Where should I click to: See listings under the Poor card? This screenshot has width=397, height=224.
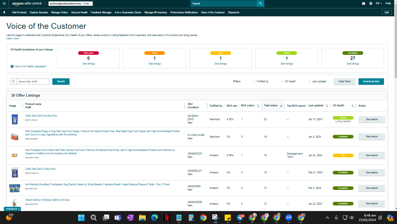tap(155, 64)
